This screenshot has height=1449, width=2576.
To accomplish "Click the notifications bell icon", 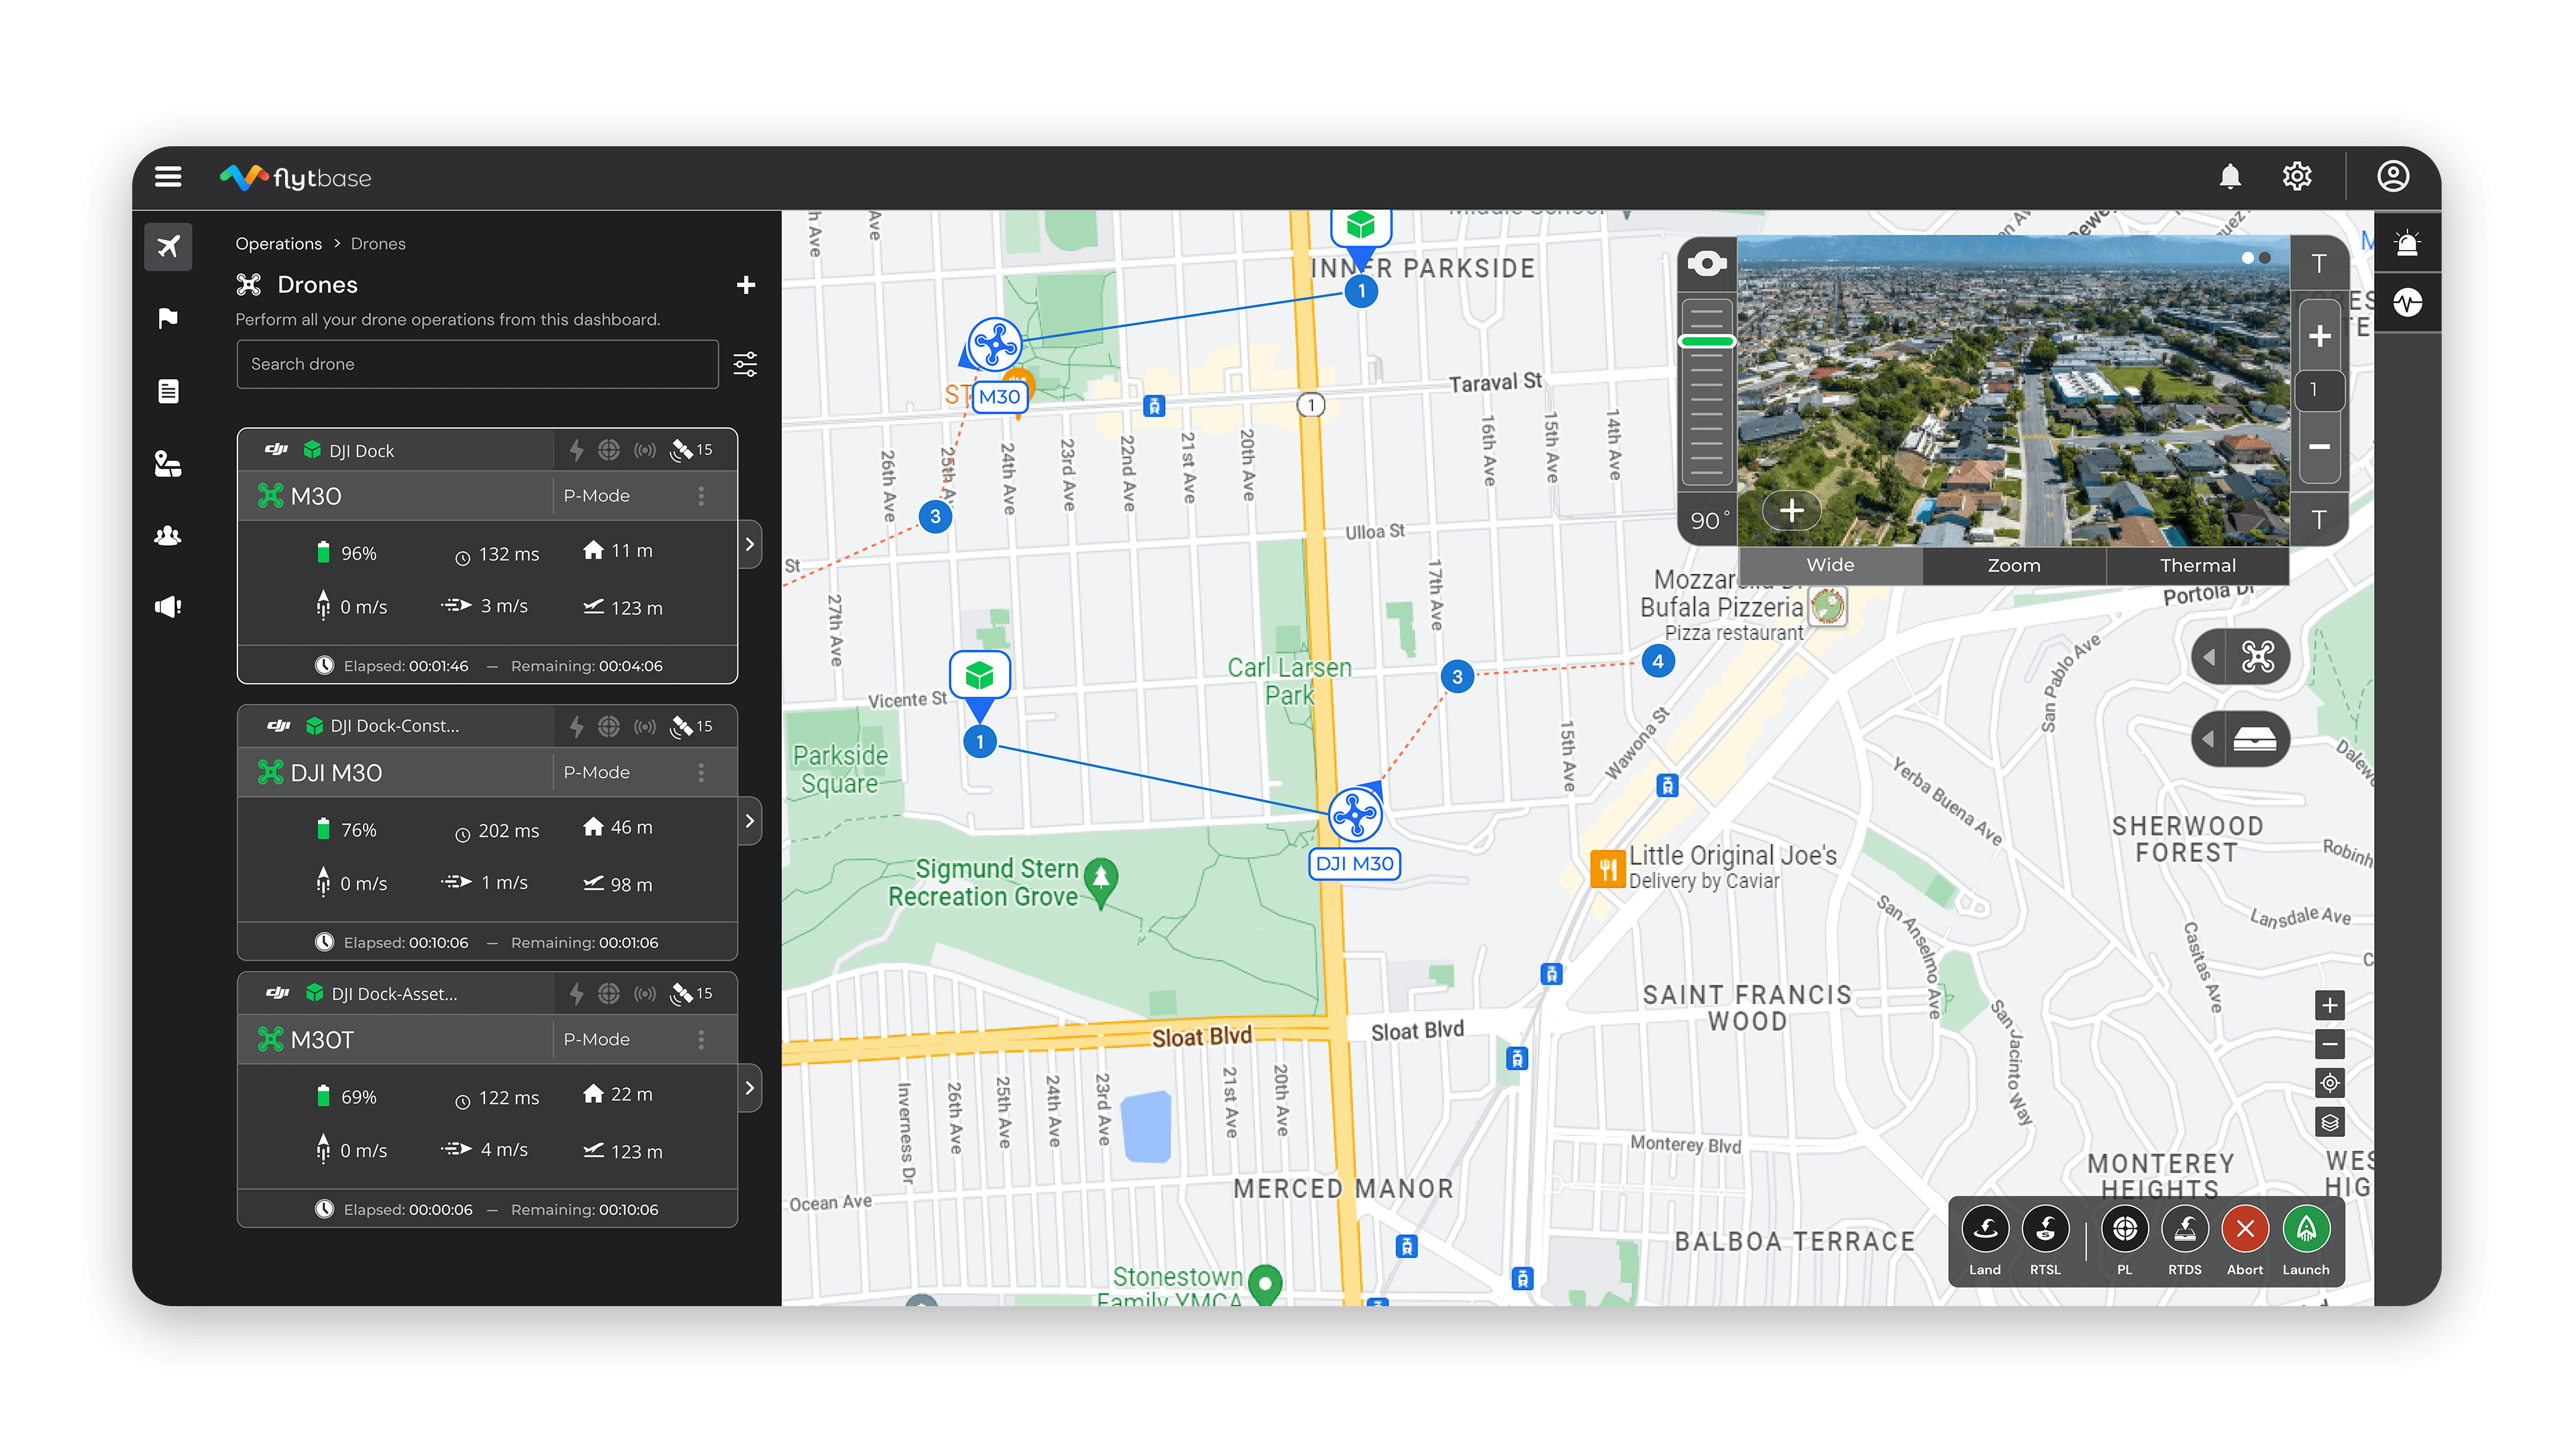I will [2230, 177].
